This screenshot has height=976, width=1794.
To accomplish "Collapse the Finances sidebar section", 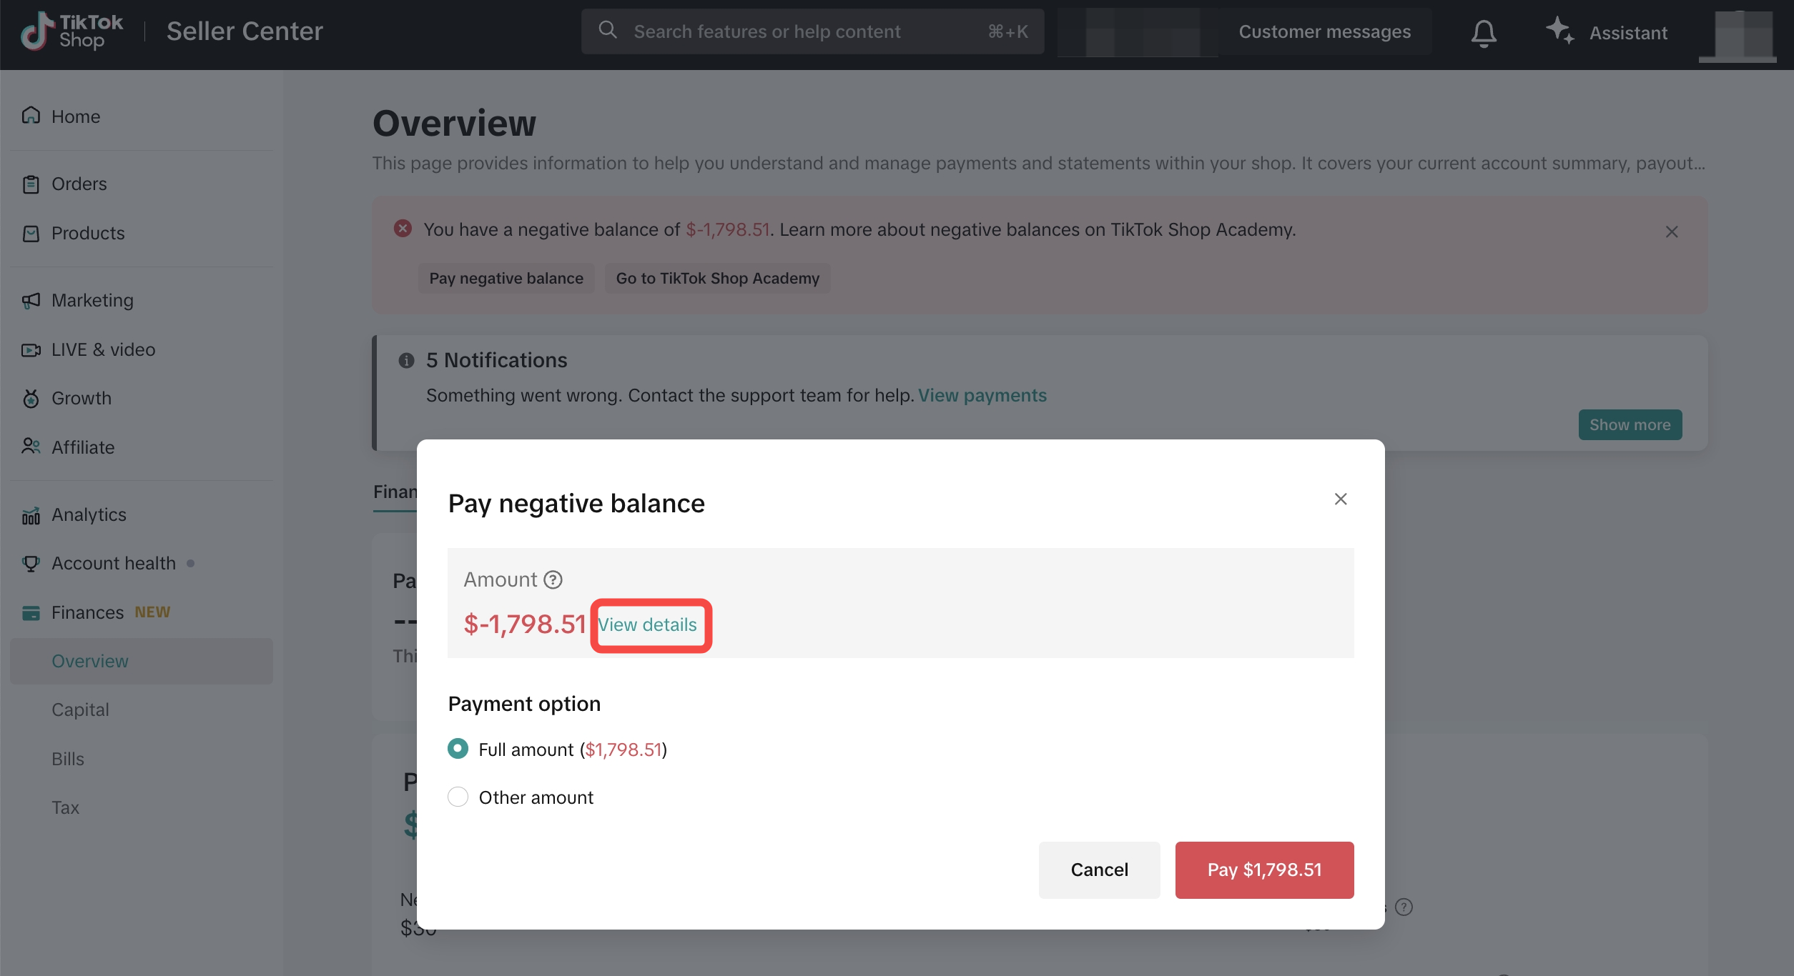I will tap(87, 612).
